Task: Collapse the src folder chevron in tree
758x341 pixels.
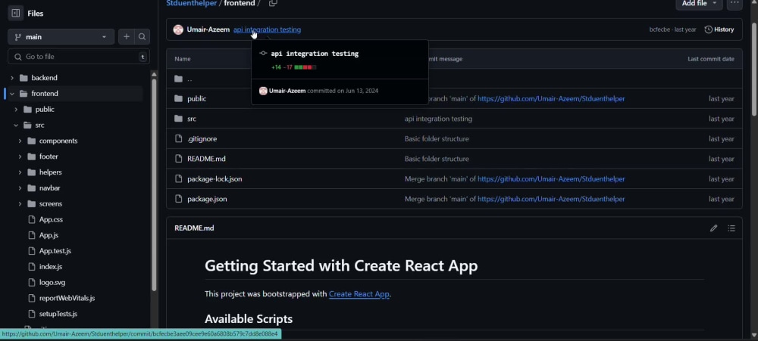Action: click(16, 125)
